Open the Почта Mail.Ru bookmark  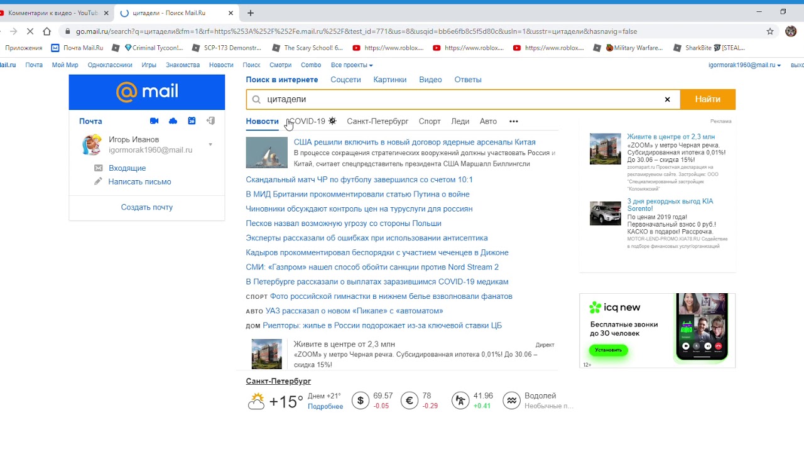pos(77,48)
